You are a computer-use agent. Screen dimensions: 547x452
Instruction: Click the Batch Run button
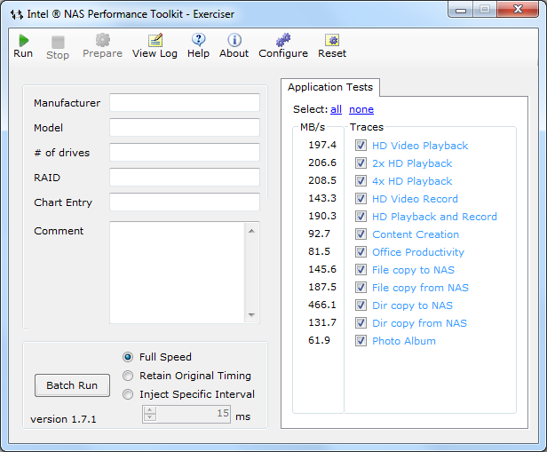(72, 385)
